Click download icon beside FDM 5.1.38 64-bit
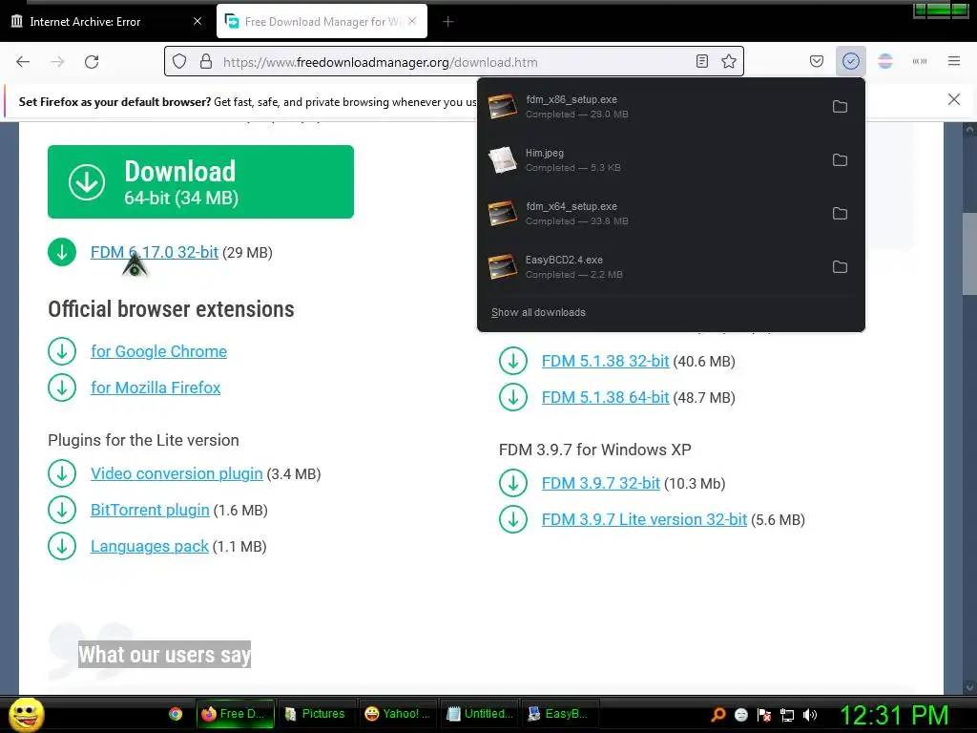The height and width of the screenshot is (733, 977). [513, 397]
